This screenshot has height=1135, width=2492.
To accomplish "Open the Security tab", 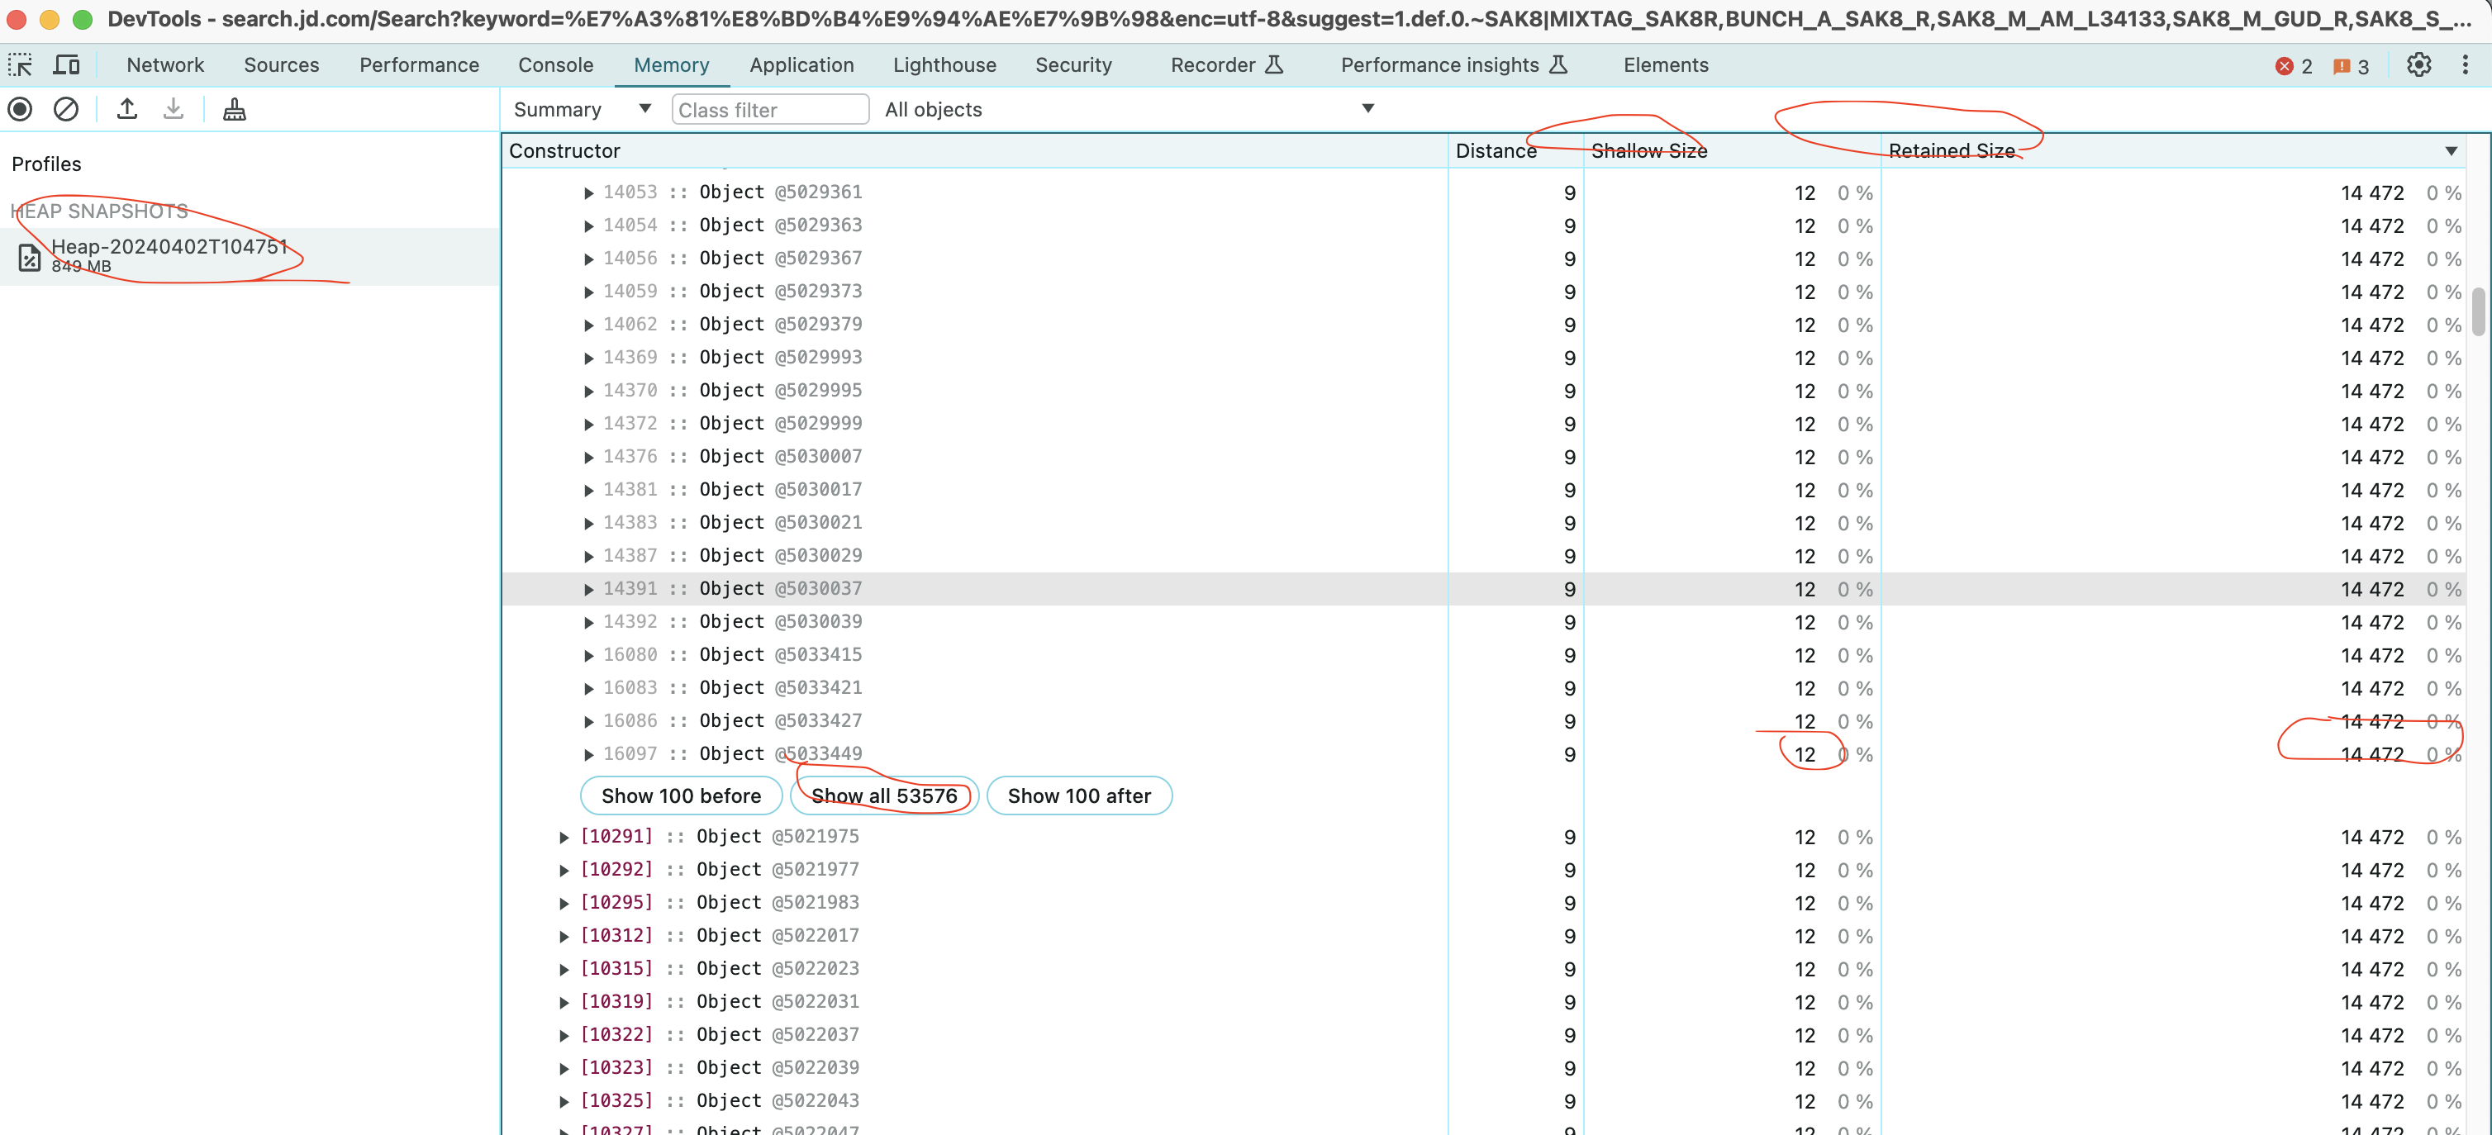I will (x=1072, y=64).
